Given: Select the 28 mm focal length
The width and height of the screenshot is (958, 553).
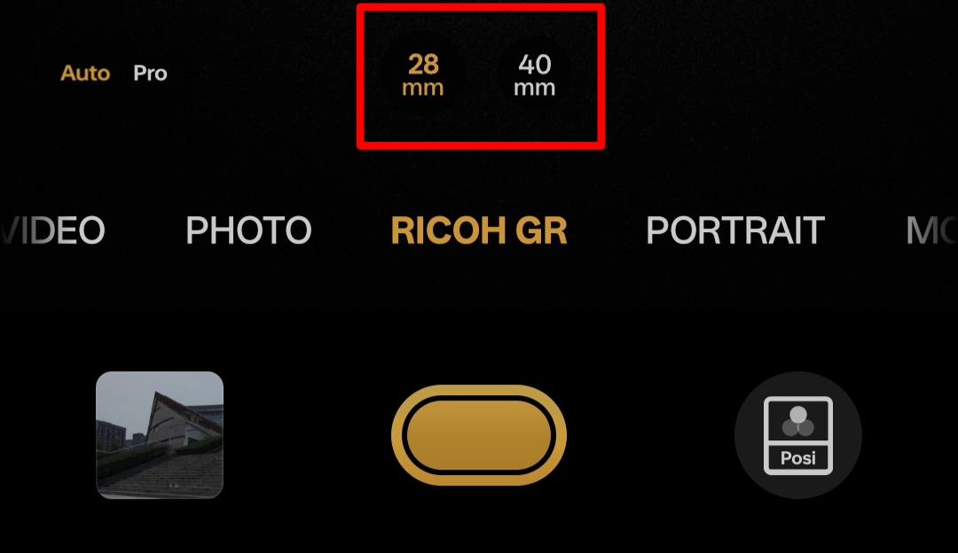Looking at the screenshot, I should (423, 75).
